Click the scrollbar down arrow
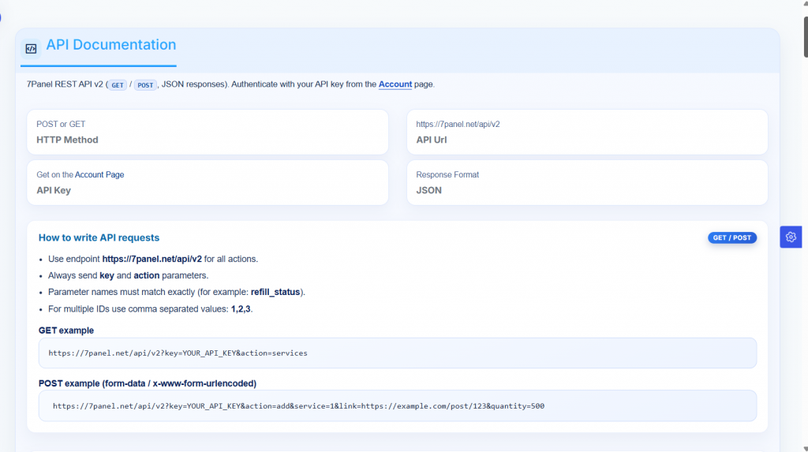 (806, 449)
